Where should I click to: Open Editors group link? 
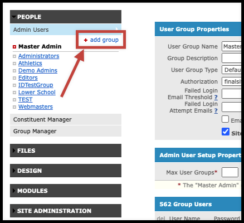click(x=28, y=77)
